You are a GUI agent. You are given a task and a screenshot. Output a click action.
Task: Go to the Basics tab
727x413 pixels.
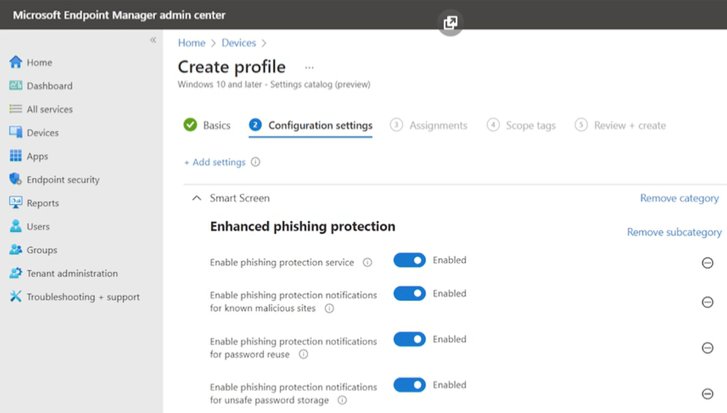pyautogui.click(x=207, y=125)
